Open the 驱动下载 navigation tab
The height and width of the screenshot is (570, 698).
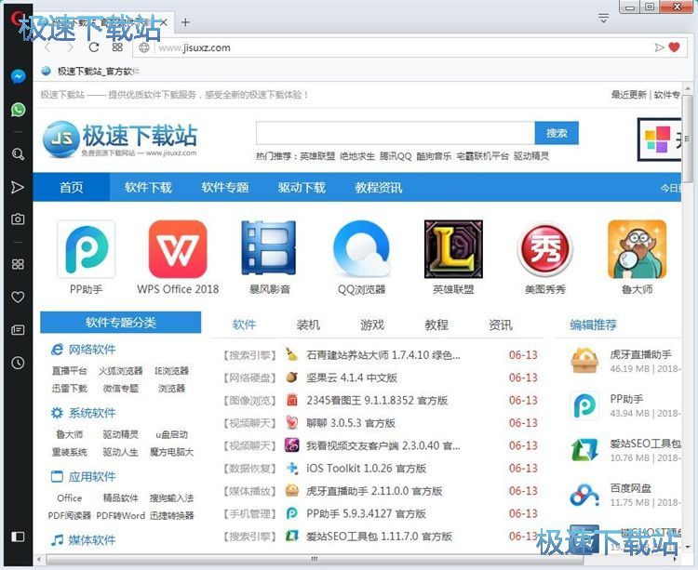coord(302,187)
